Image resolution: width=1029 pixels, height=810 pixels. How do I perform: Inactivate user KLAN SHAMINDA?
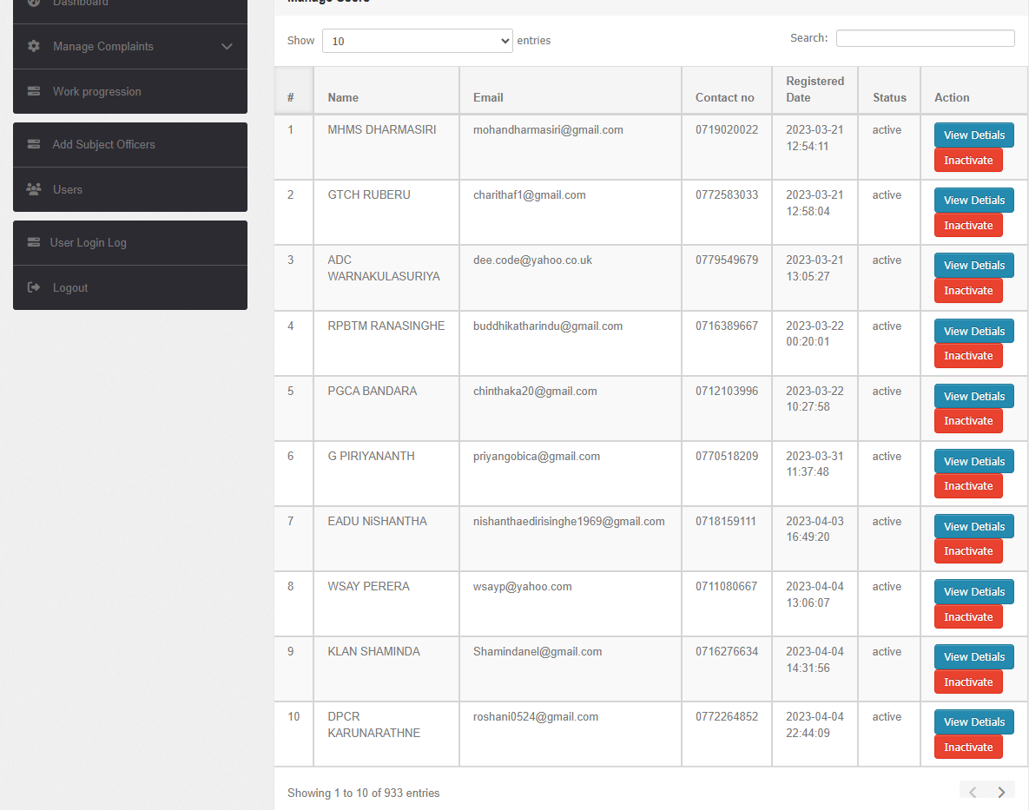(x=968, y=682)
